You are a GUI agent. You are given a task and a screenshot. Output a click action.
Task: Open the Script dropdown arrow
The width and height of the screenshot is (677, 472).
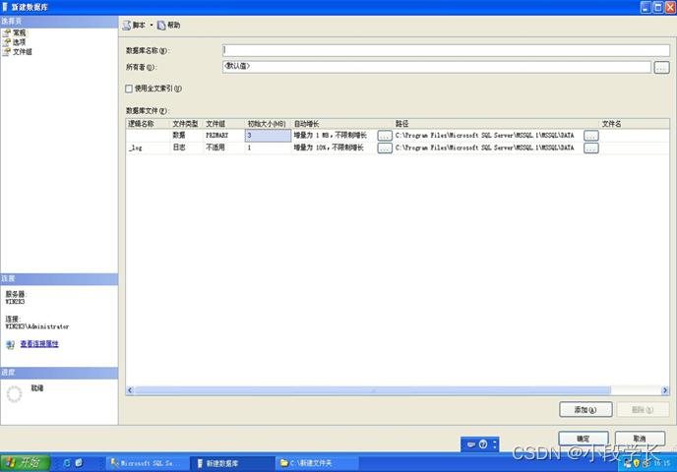[x=152, y=26]
